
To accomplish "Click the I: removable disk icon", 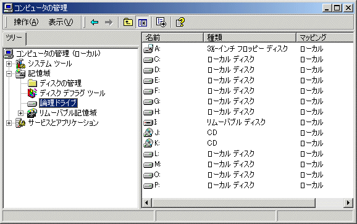I will [x=148, y=123].
